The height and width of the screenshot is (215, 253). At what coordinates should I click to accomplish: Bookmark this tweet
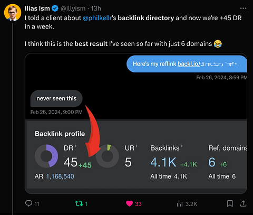230,203
